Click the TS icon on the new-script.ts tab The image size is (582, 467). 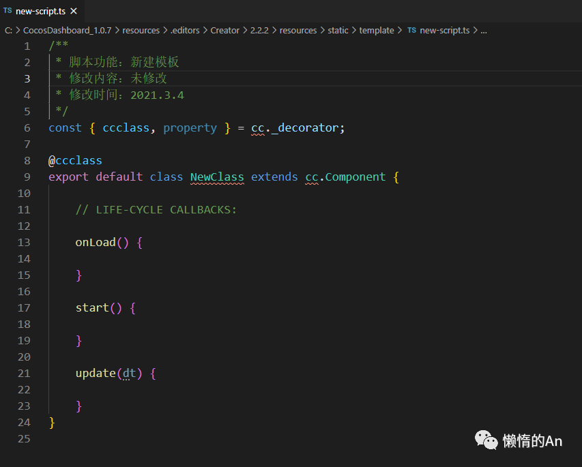[x=8, y=11]
